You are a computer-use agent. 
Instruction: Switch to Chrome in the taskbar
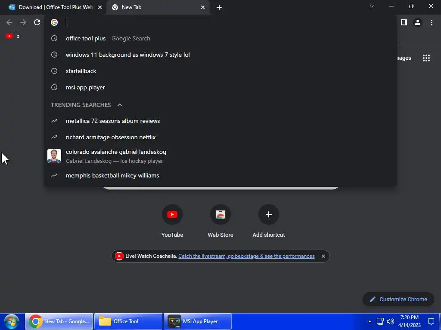click(59, 321)
